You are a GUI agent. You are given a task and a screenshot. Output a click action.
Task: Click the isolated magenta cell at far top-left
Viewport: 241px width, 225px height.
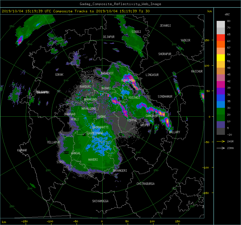point(20,40)
